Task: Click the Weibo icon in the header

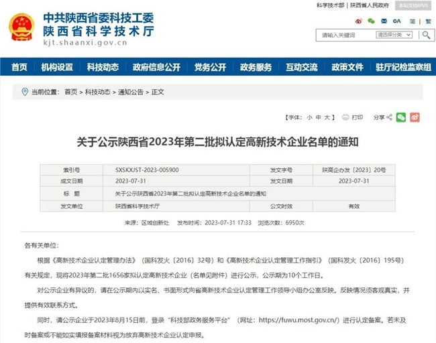Action: (358, 21)
